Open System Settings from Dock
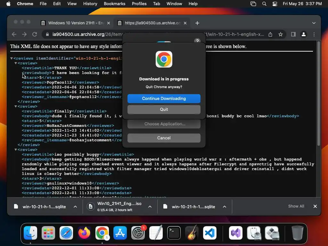The width and height of the screenshot is (328, 246). 138,233
